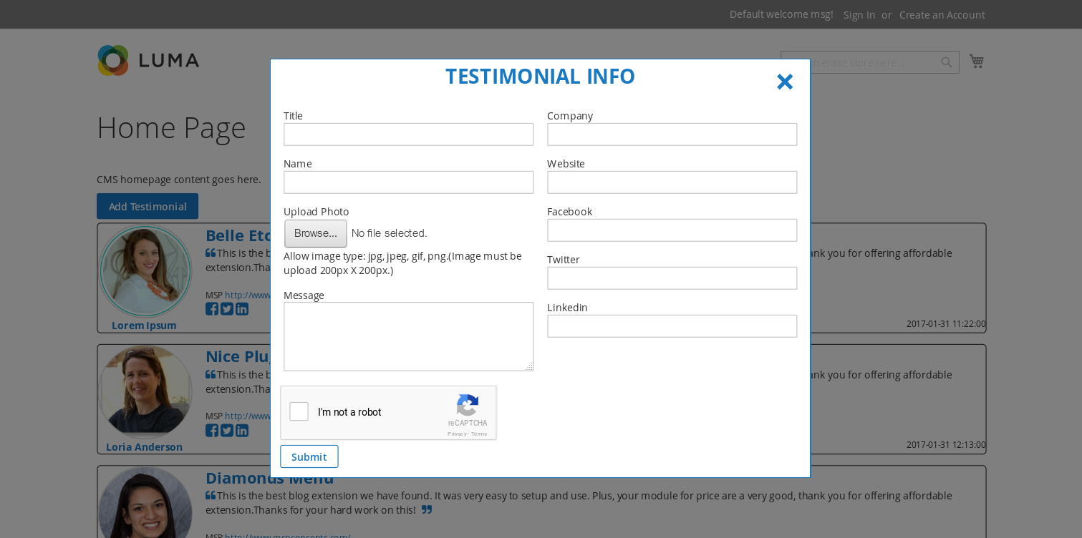Click the Luma logo
Viewport: 1082px width, 538px height.
[148, 60]
